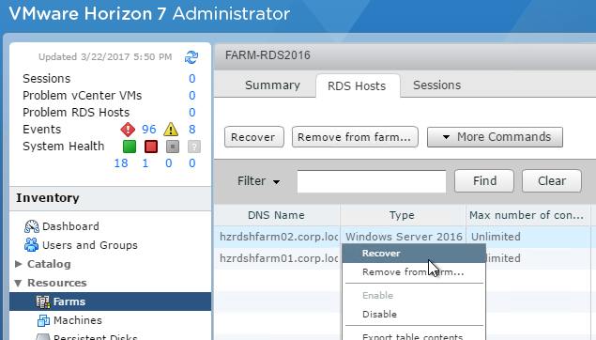Click the Farms servers icon

[x=43, y=301]
